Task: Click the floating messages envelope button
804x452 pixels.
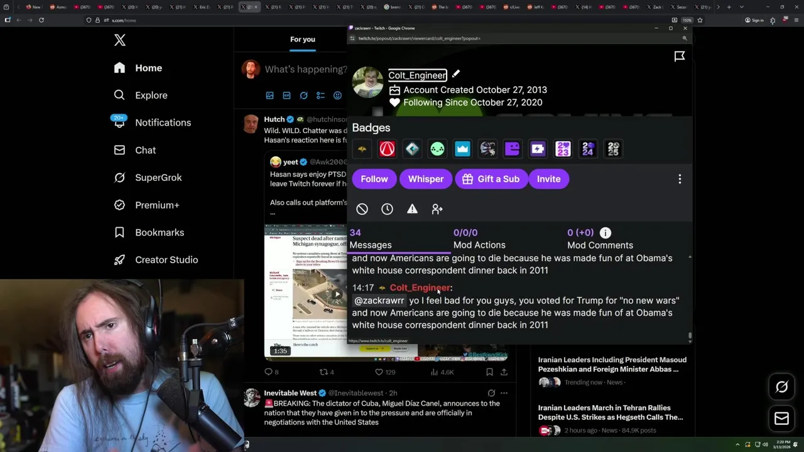Action: coord(781,419)
